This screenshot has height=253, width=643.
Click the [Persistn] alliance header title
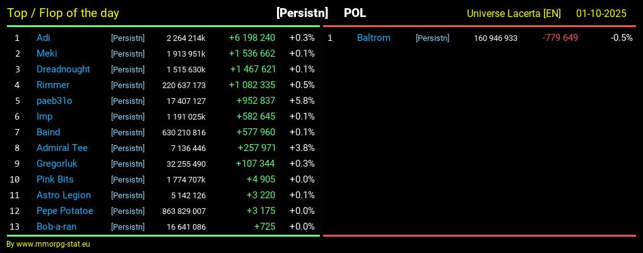302,13
